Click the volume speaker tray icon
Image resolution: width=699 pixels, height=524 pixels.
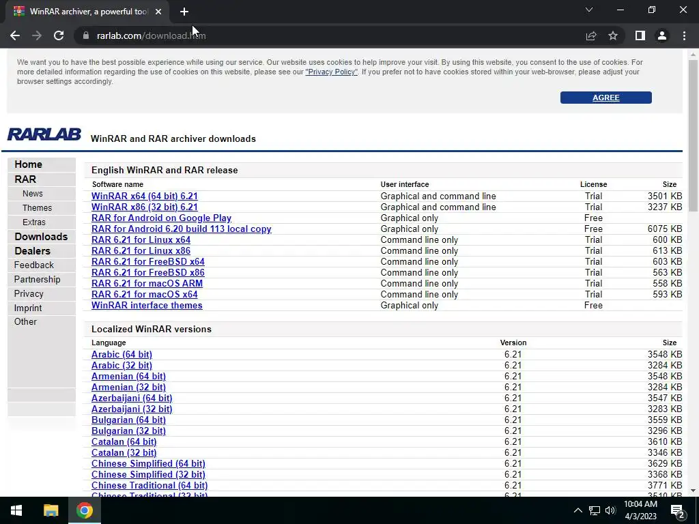(610, 510)
